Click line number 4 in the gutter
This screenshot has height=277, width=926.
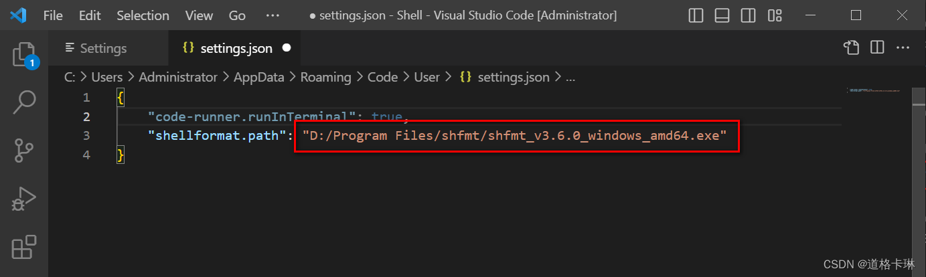(85, 155)
